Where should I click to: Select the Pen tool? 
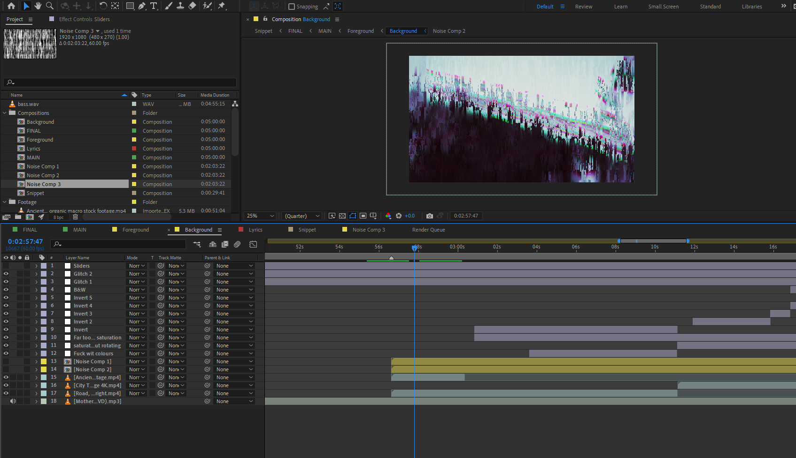[142, 6]
